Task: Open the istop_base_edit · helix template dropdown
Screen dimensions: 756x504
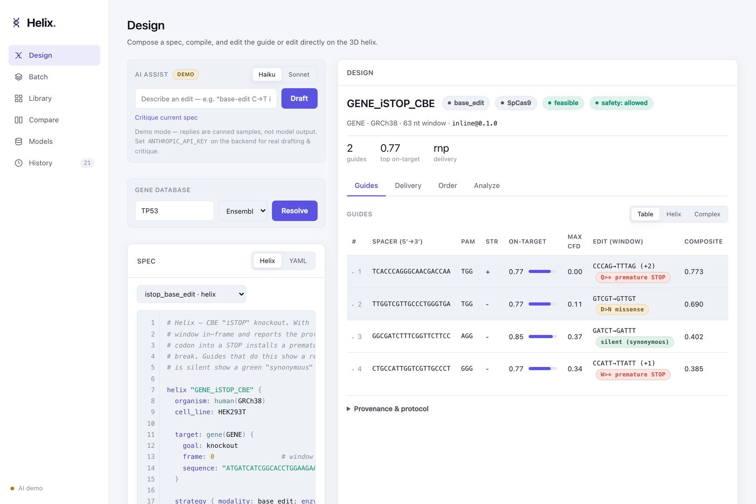Action: pyautogui.click(x=192, y=294)
